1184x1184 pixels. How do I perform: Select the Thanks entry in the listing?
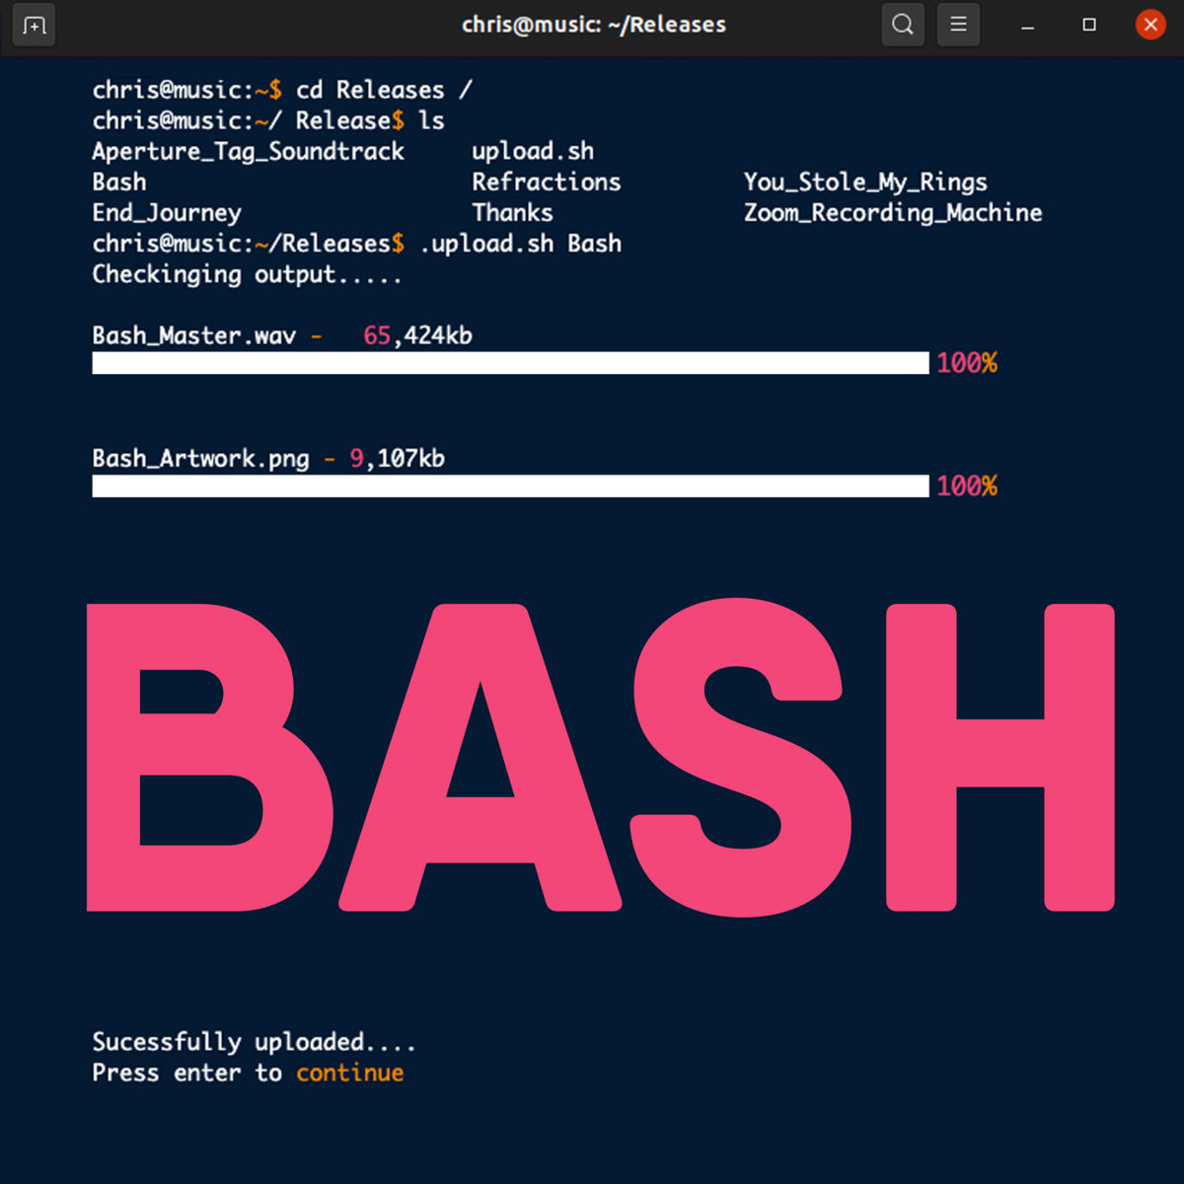click(512, 213)
